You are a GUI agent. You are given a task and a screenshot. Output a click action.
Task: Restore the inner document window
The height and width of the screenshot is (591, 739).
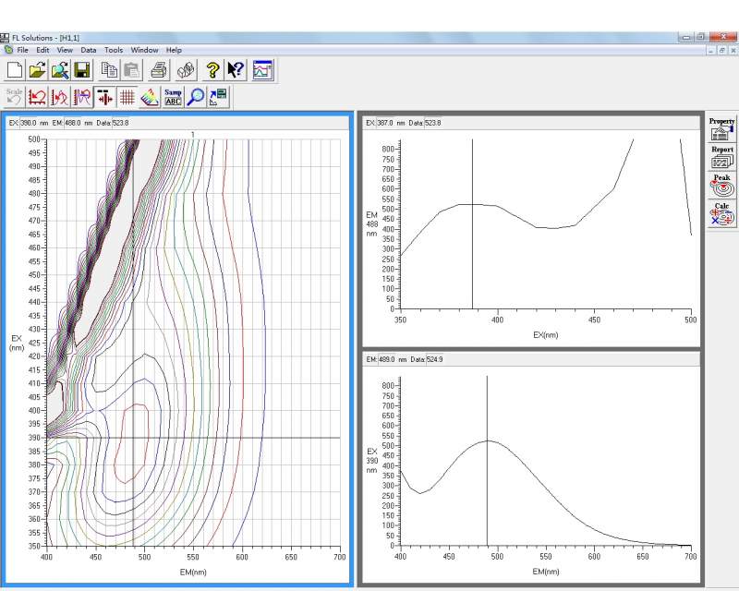pyautogui.click(x=722, y=50)
